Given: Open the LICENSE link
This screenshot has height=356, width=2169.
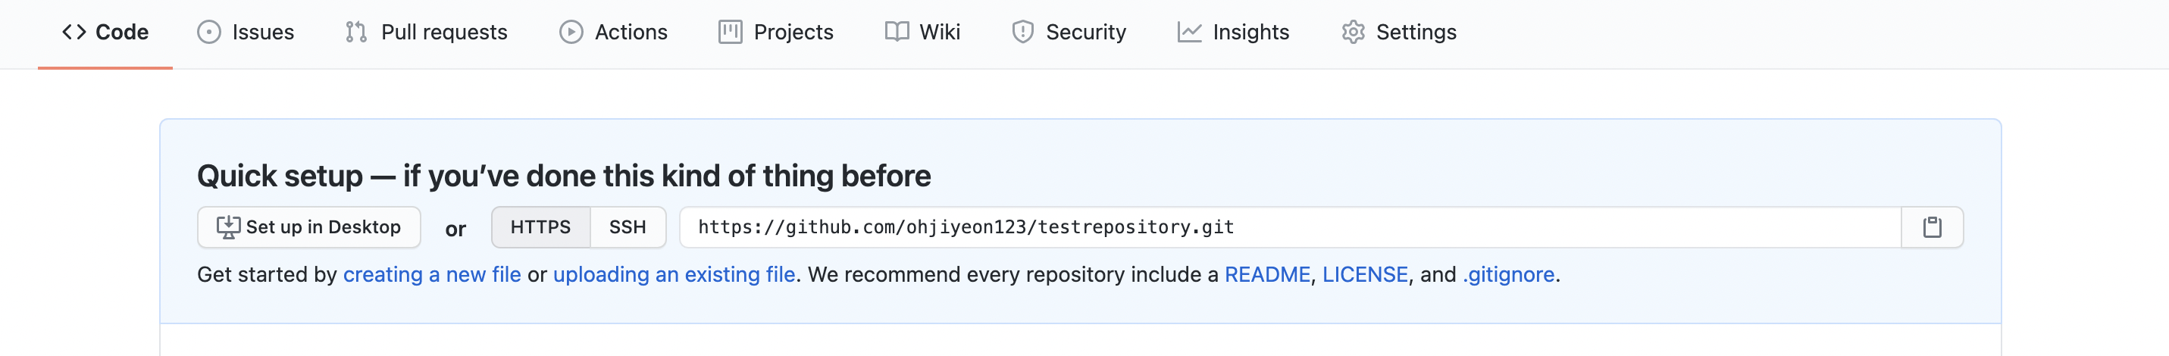Looking at the screenshot, I should pos(1365,274).
